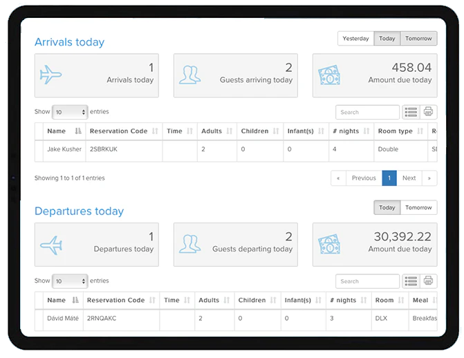Jump to last page of Arrivals
This screenshot has height=358, width=464.
429,178
